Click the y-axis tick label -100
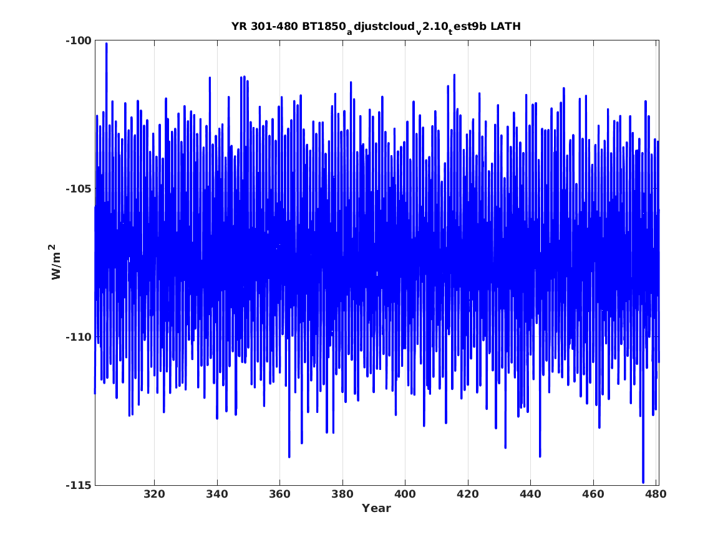Viewport: 728px width, 545px height. click(x=79, y=40)
